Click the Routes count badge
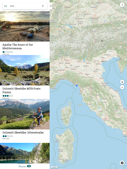 click(29, 166)
